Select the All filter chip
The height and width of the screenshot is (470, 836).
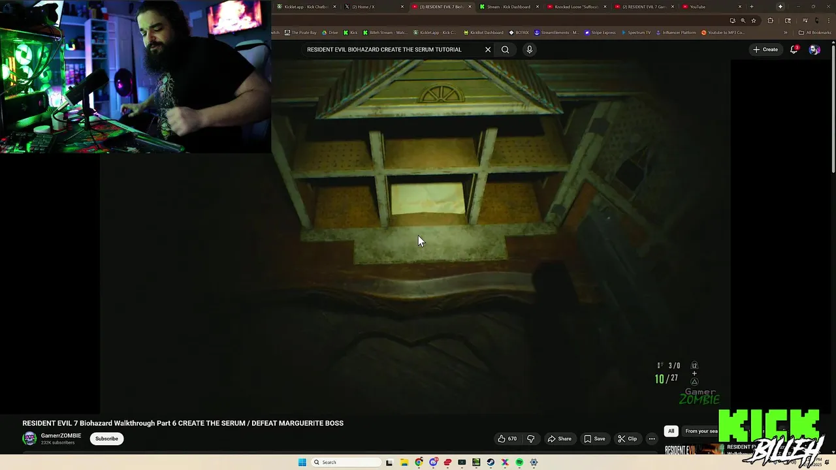[x=671, y=431]
